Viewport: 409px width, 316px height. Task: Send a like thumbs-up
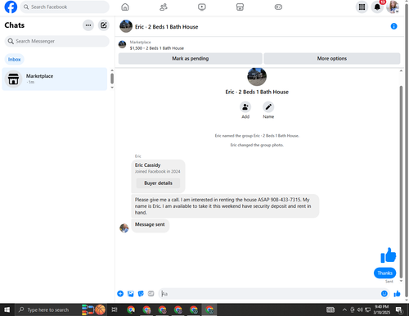[x=397, y=294]
